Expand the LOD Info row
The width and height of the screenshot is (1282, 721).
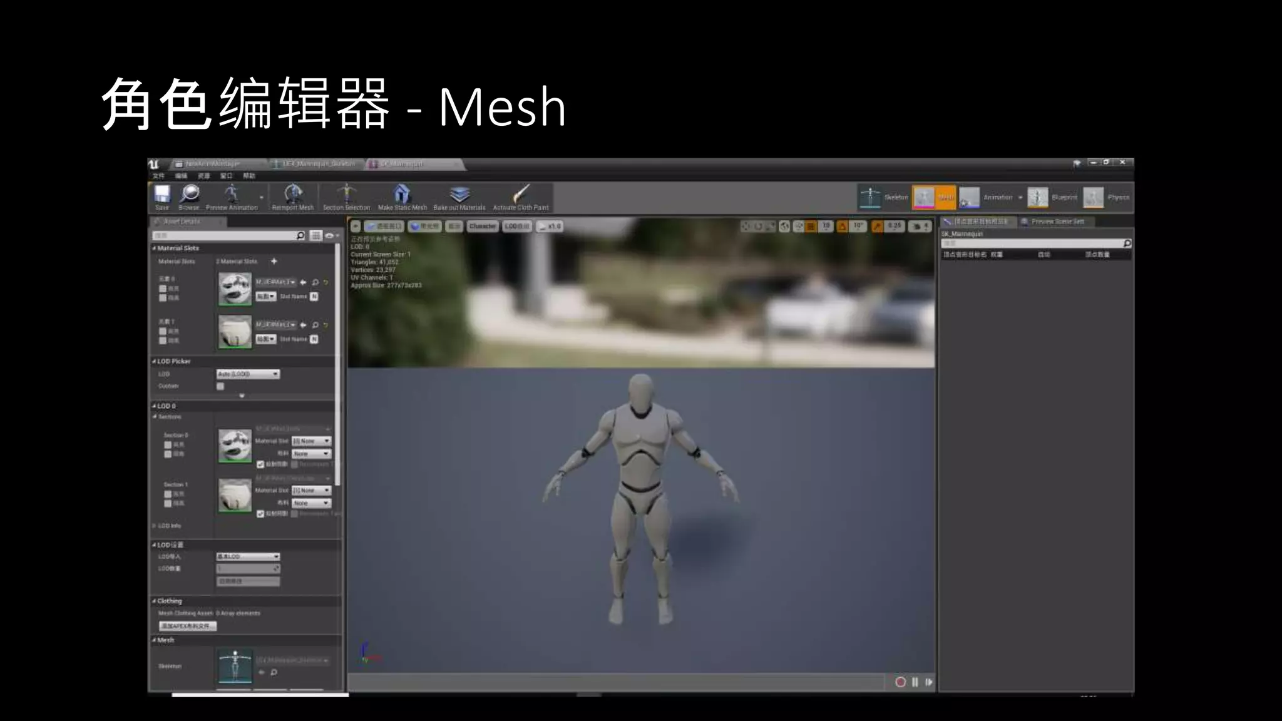click(154, 526)
